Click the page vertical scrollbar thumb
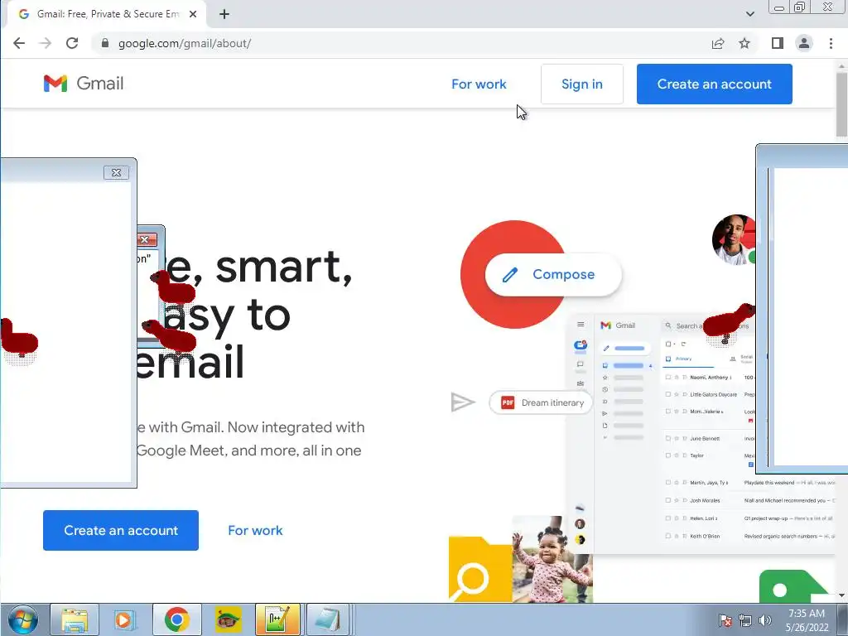This screenshot has height=636, width=848. (841, 104)
